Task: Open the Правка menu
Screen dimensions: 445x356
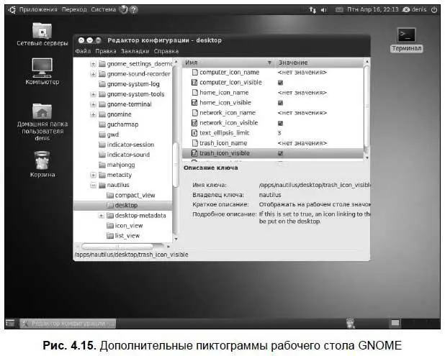Action: (106, 51)
